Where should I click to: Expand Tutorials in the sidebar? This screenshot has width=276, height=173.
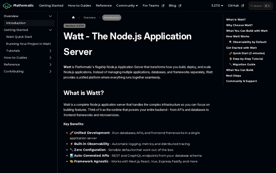click(x=50, y=51)
